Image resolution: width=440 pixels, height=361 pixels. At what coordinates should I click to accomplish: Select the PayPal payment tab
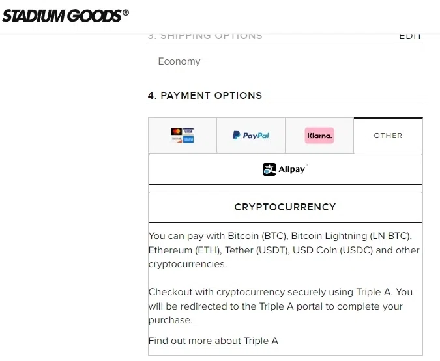click(x=251, y=136)
